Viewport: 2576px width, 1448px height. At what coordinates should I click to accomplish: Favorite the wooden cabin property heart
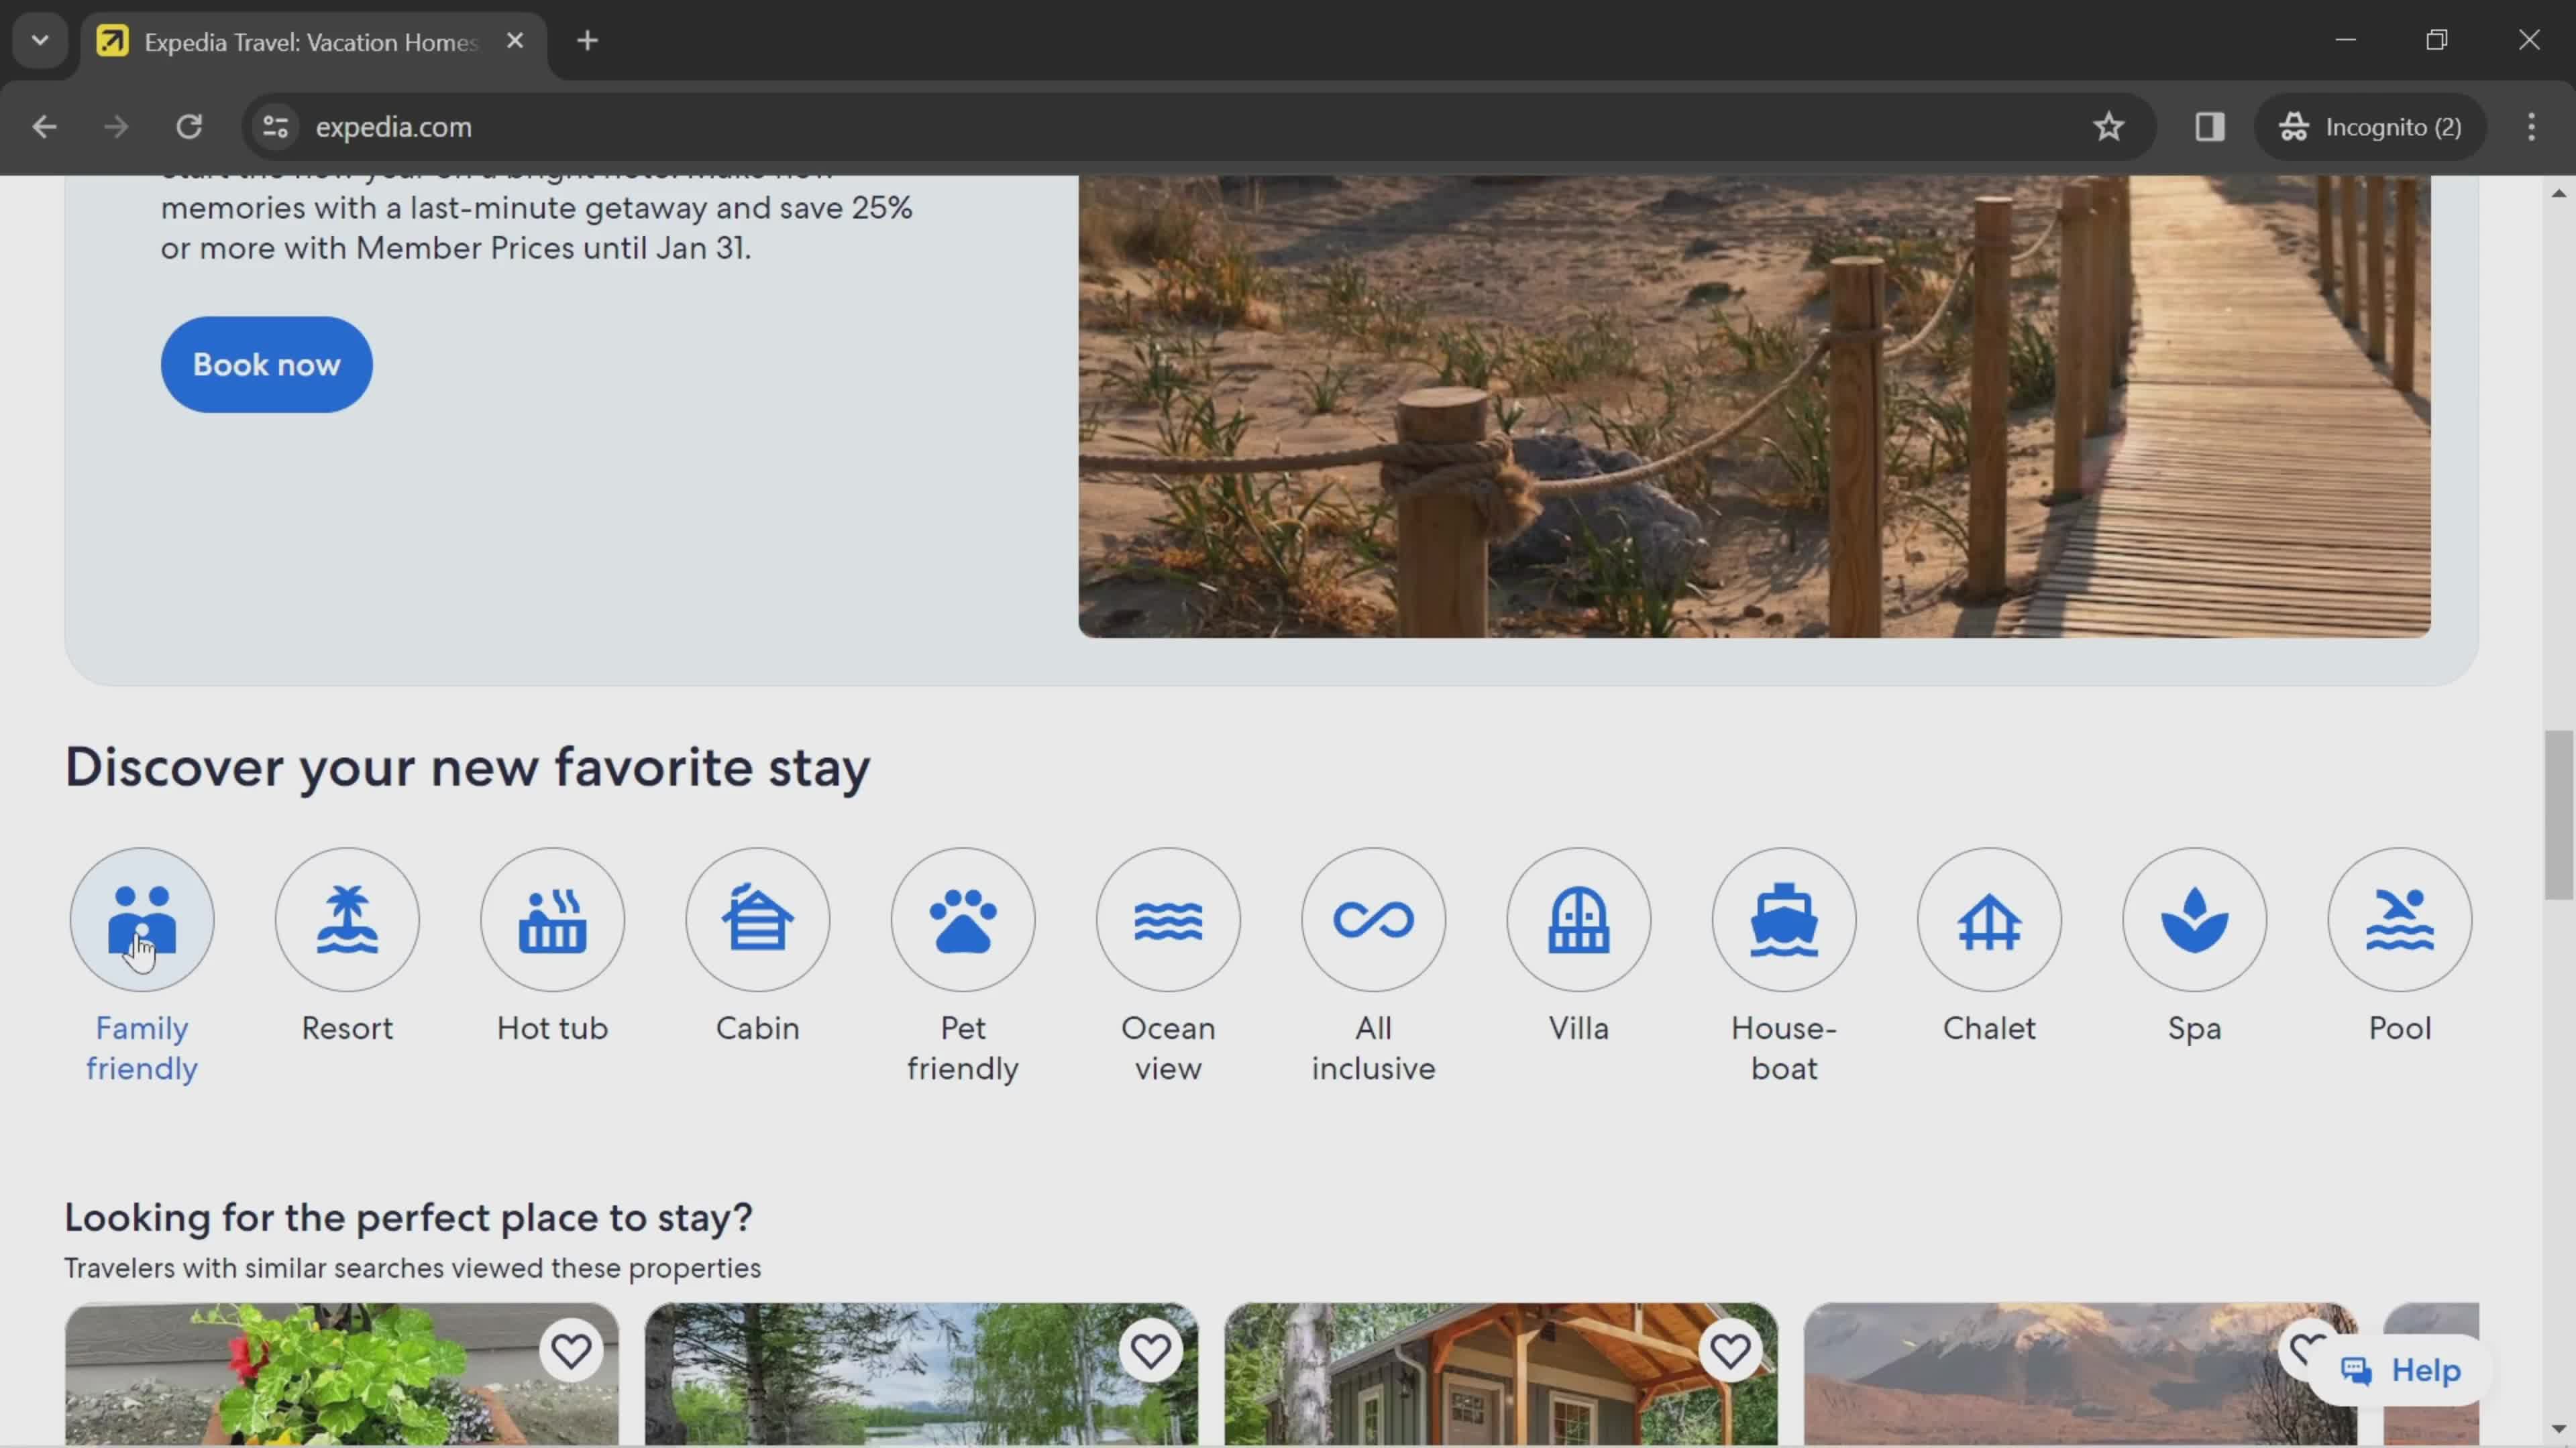[x=1730, y=1351]
